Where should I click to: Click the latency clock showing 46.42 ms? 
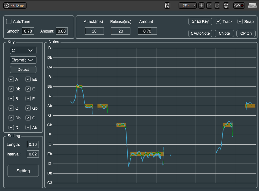coord(15,6)
